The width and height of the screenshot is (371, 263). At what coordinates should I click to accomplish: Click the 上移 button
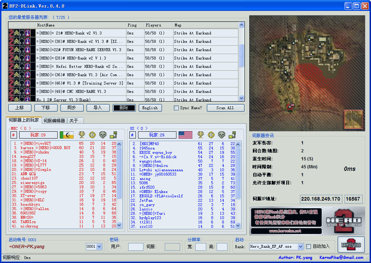point(20,108)
